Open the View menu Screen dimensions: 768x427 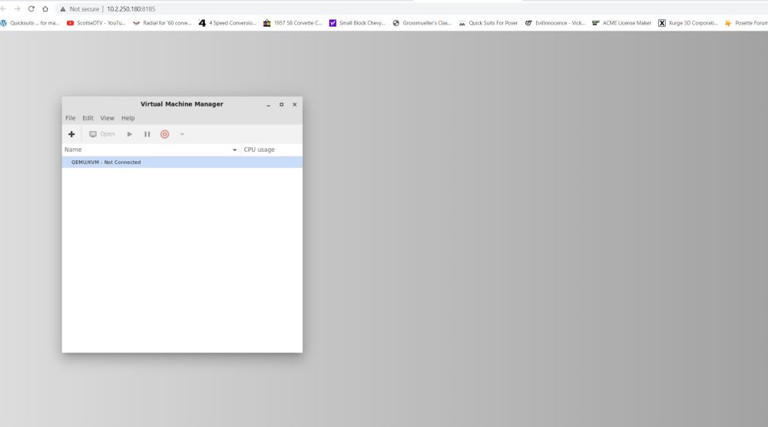click(108, 118)
